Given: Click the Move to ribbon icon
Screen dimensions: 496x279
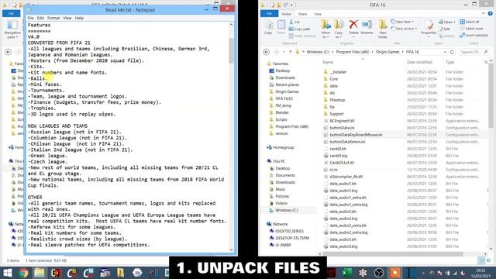Looking at the screenshot, I should [x=325, y=29].
